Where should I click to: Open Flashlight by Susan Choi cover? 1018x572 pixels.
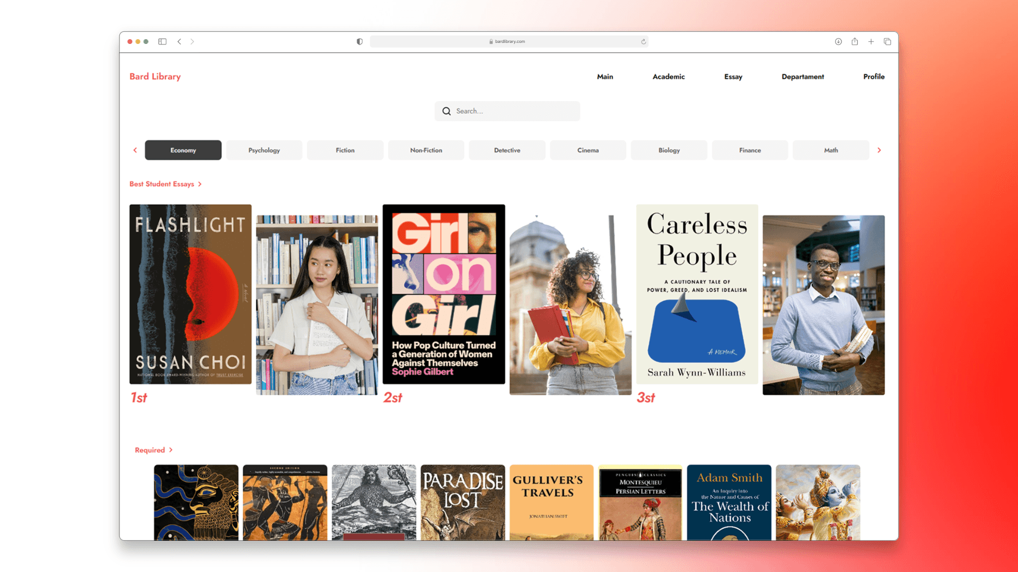[190, 294]
